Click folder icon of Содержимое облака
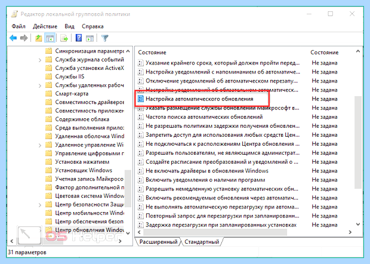370x264 pixels. pos(48,119)
